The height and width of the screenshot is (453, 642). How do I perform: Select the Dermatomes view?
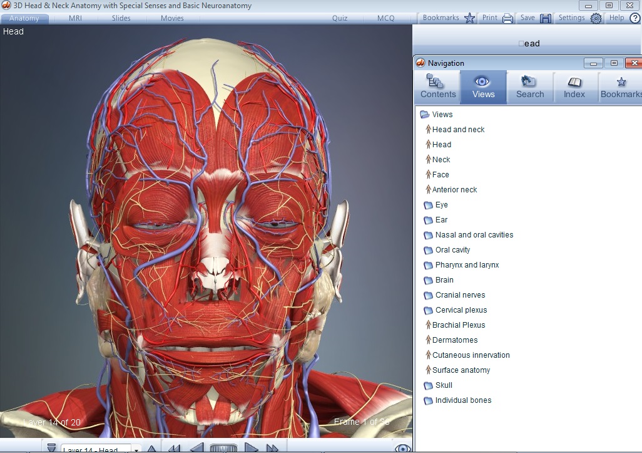[x=454, y=340]
